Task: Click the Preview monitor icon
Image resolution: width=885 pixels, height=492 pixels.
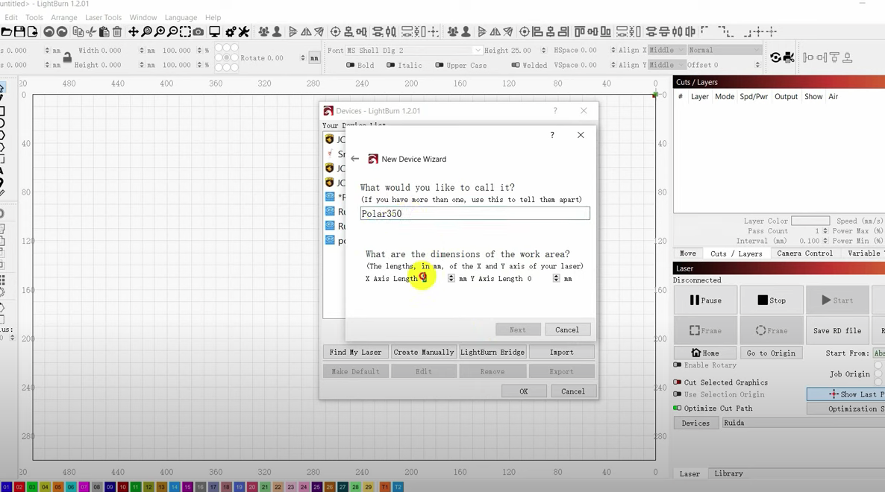Action: pyautogui.click(x=214, y=32)
